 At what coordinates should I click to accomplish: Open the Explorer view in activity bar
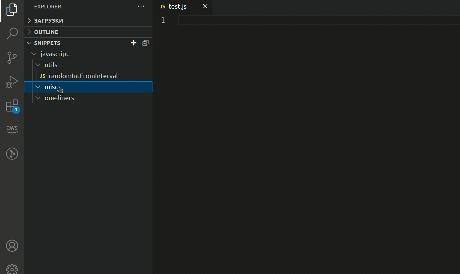12,10
